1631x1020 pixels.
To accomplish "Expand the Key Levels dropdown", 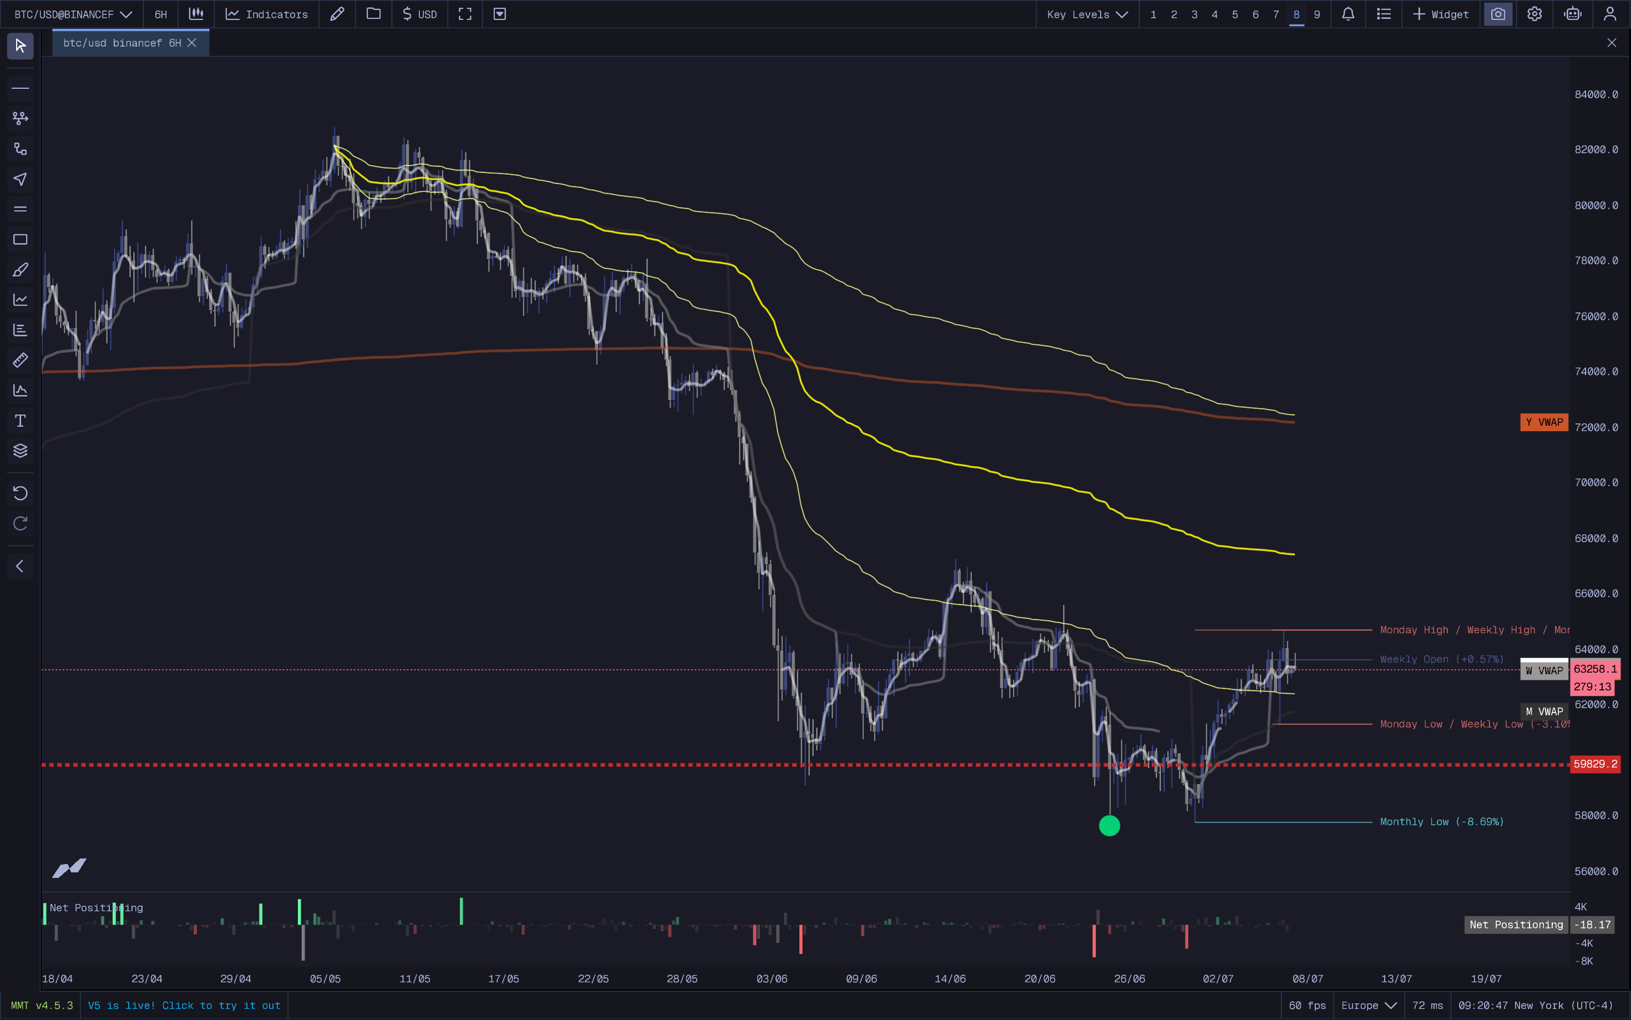I will (x=1087, y=14).
